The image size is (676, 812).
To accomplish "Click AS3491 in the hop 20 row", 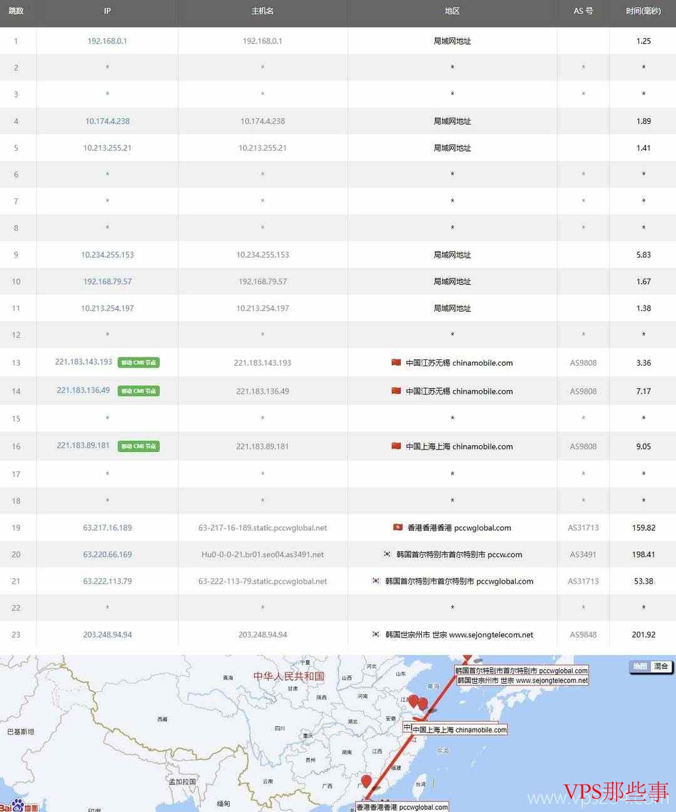I will (x=583, y=554).
